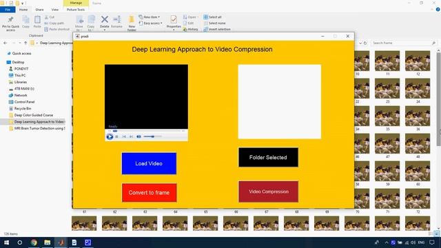Click the Load Video button

click(149, 163)
